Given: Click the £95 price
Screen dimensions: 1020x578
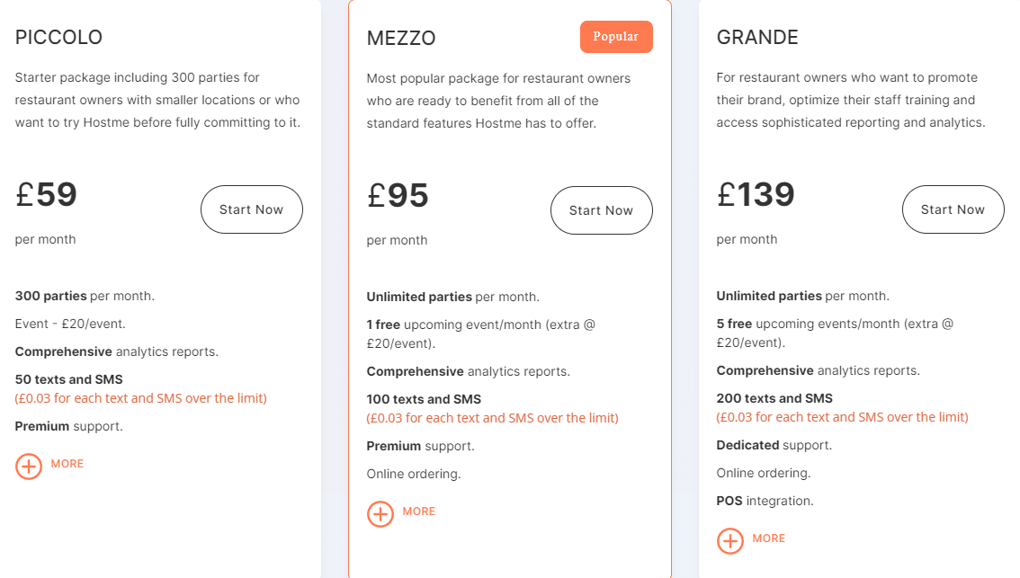Looking at the screenshot, I should (398, 195).
